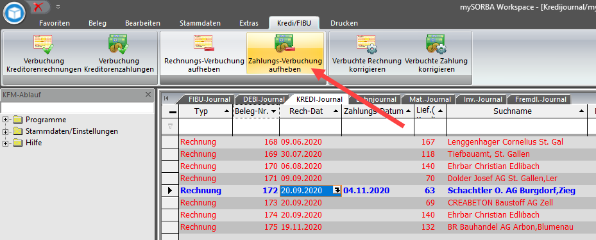Expand the Hilfe tree node
The image size is (596, 240).
click(5, 143)
